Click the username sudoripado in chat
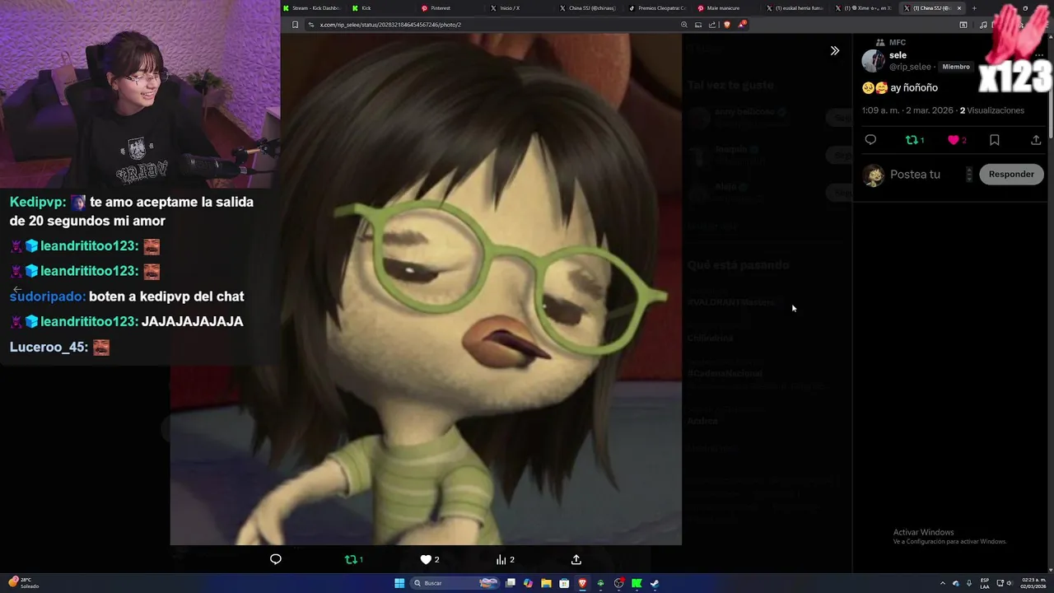1054x593 pixels. [x=47, y=296]
